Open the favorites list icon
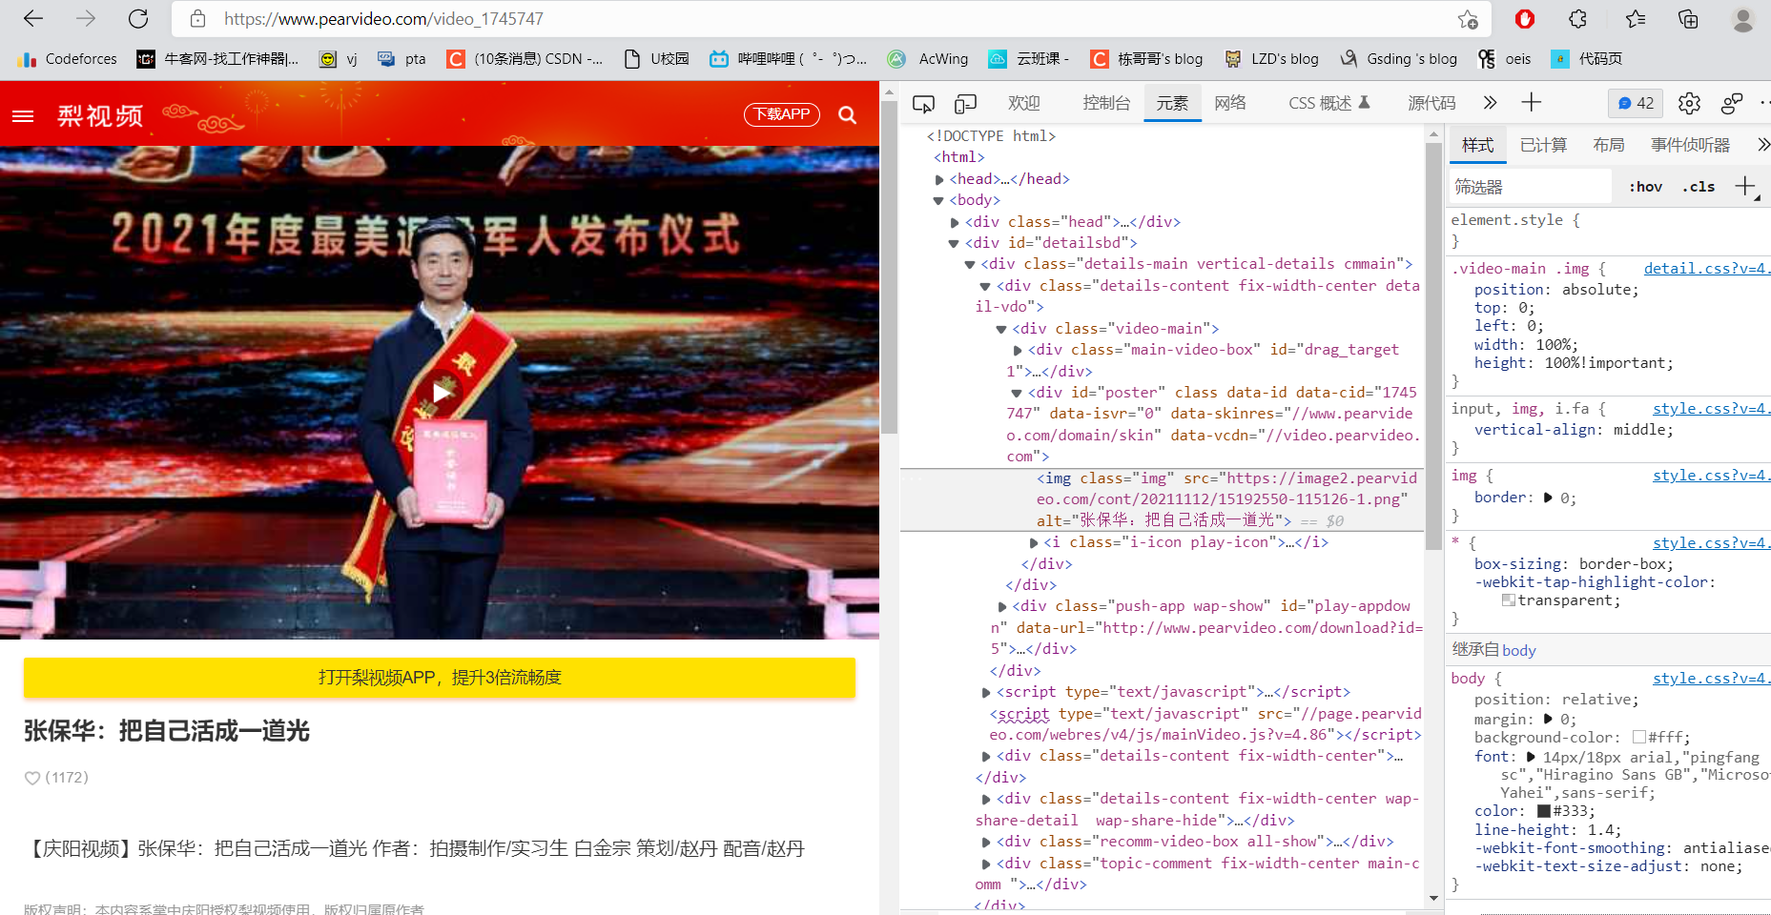Screen dimensions: 1771x915 (1636, 19)
